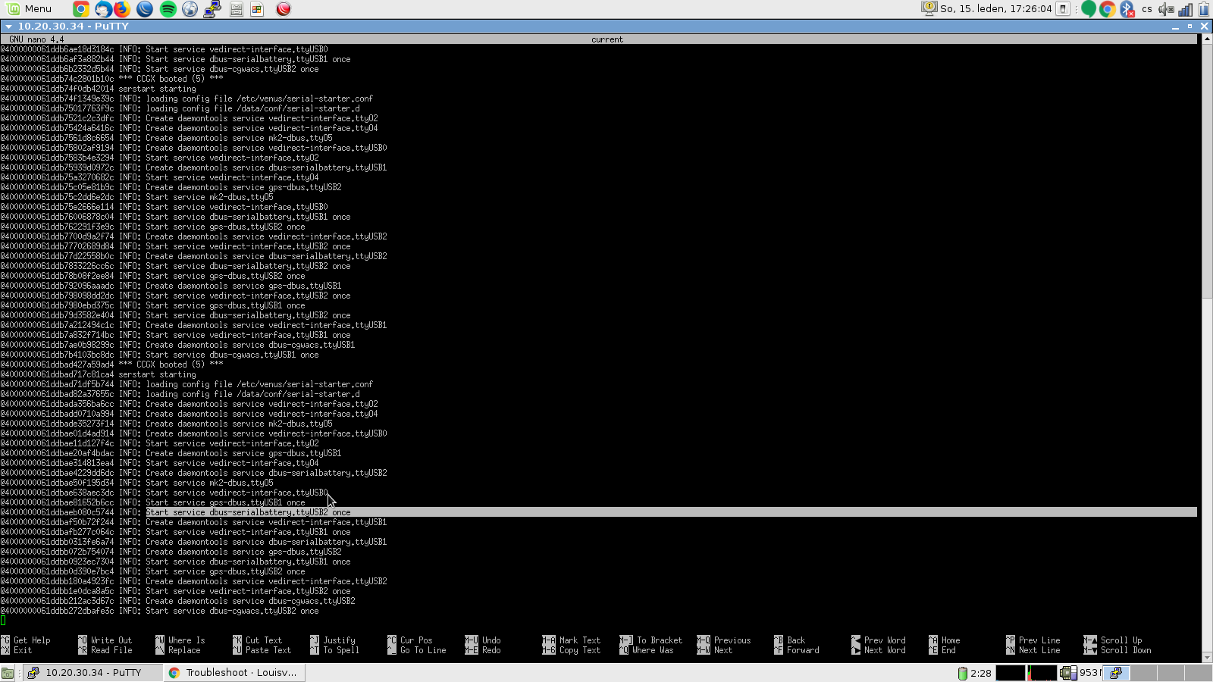Open the file cabinet launcher icon
The height and width of the screenshot is (682, 1213).
pyautogui.click(x=236, y=9)
